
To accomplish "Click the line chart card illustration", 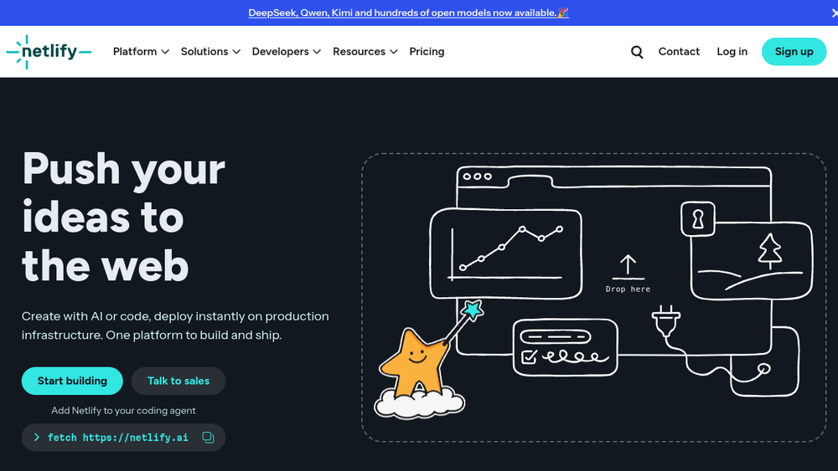I will pyautogui.click(x=505, y=253).
